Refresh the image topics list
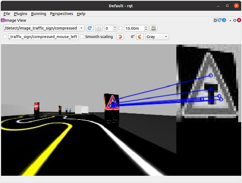The width and height of the screenshot is (242, 183). pyautogui.click(x=90, y=28)
